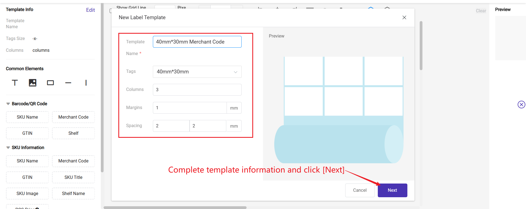
Task: Select the Text element tool
Action: click(x=15, y=83)
